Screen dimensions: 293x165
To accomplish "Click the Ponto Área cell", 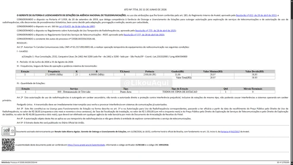I will [126, 92].
